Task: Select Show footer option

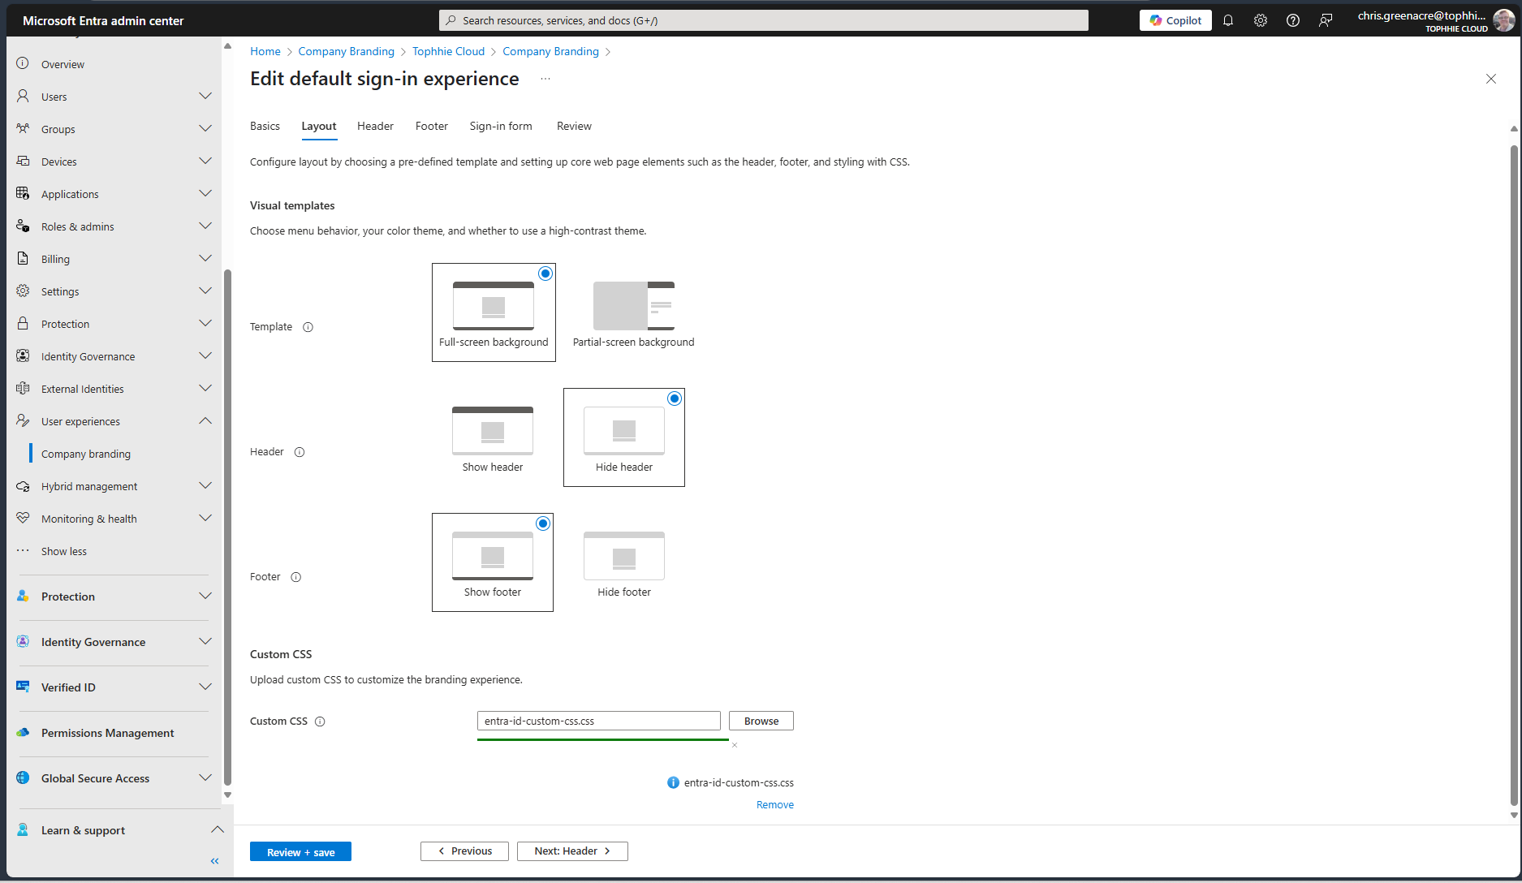Action: click(493, 562)
